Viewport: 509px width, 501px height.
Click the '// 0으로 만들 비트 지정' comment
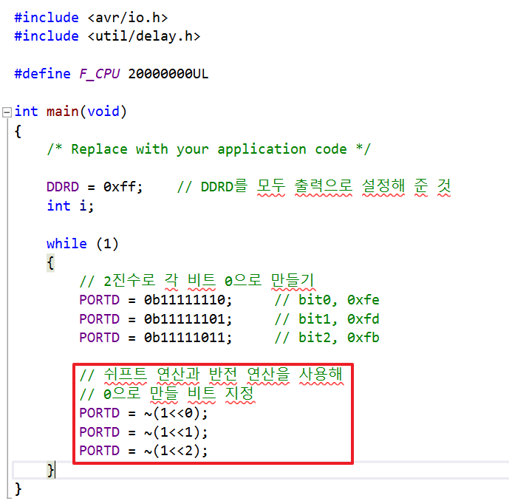168,394
